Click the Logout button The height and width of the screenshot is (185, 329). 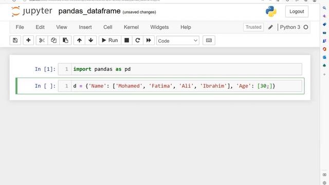(297, 11)
